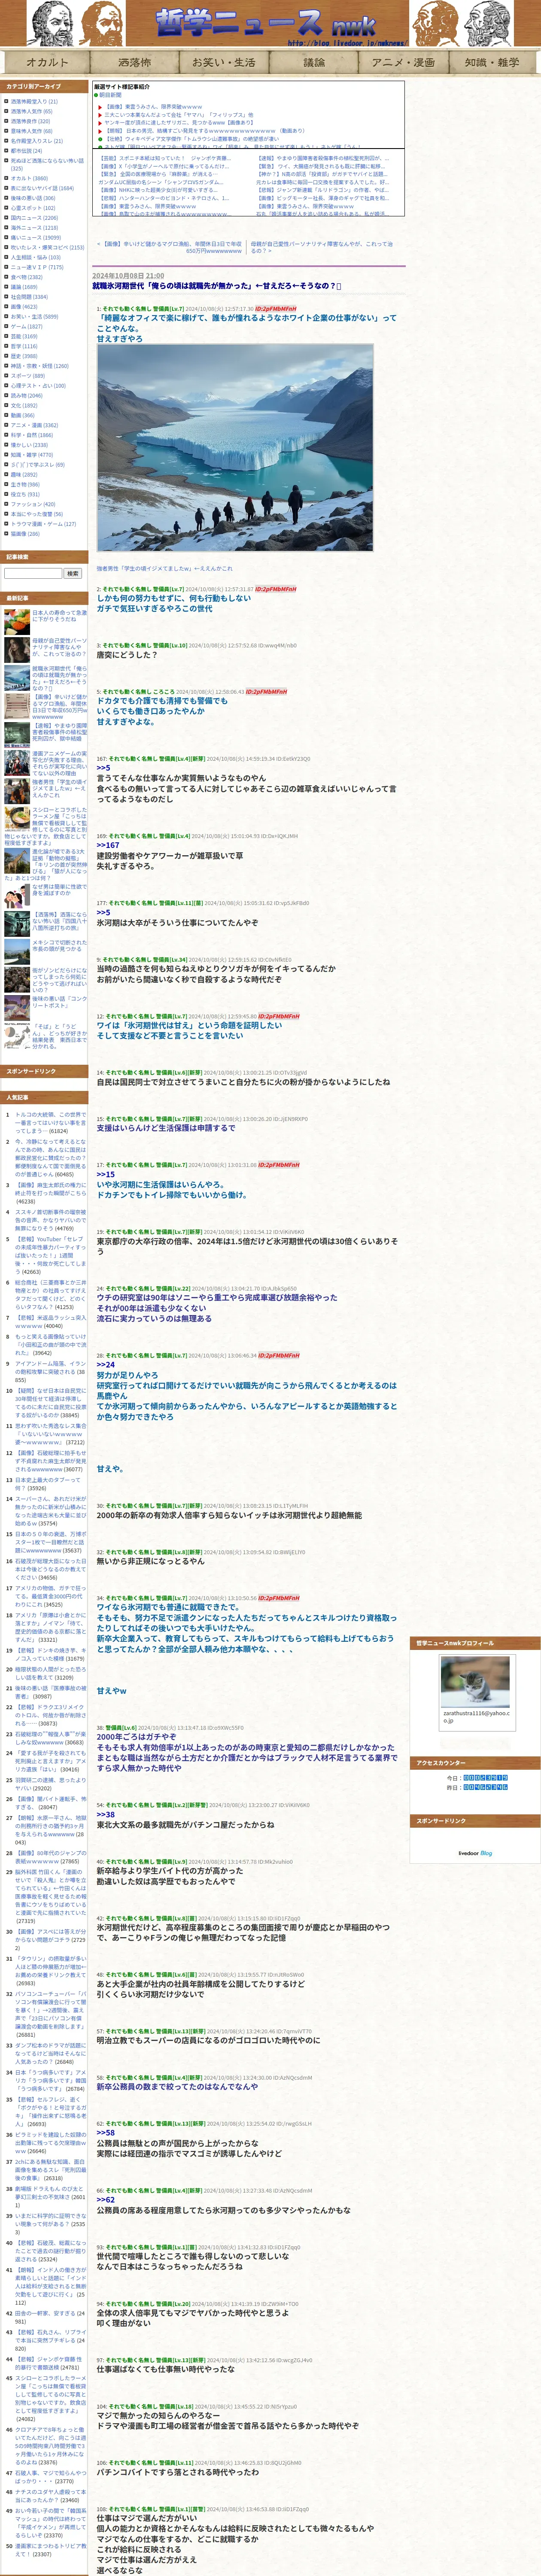This screenshot has width=541, height=2576.
Task: Open the アニメ・漫画 navigation tab
Action: pyautogui.click(x=404, y=62)
